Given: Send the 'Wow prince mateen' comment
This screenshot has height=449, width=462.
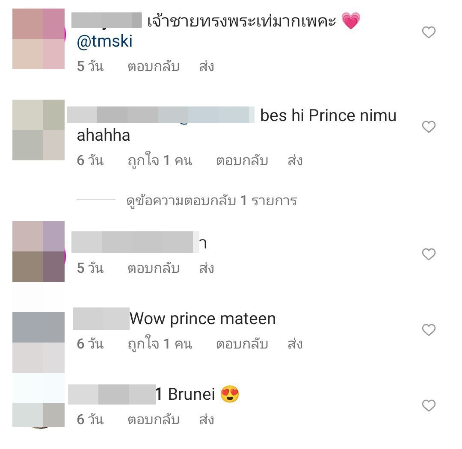Looking at the screenshot, I should pyautogui.click(x=295, y=344).
